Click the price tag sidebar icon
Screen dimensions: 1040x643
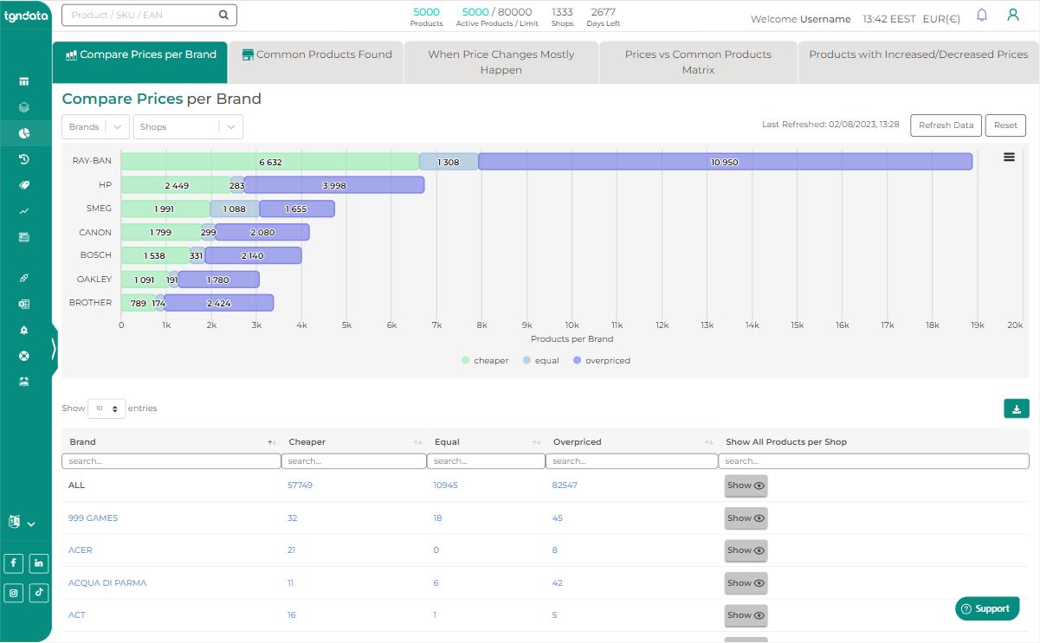(x=24, y=185)
